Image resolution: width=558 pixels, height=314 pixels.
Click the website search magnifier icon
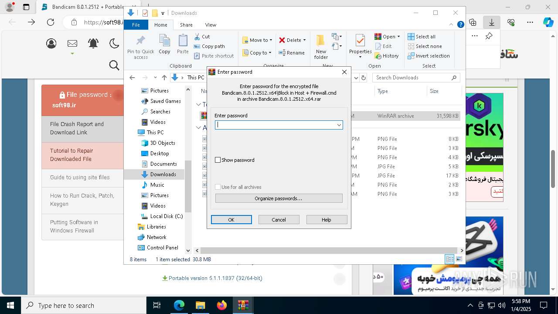click(x=114, y=65)
